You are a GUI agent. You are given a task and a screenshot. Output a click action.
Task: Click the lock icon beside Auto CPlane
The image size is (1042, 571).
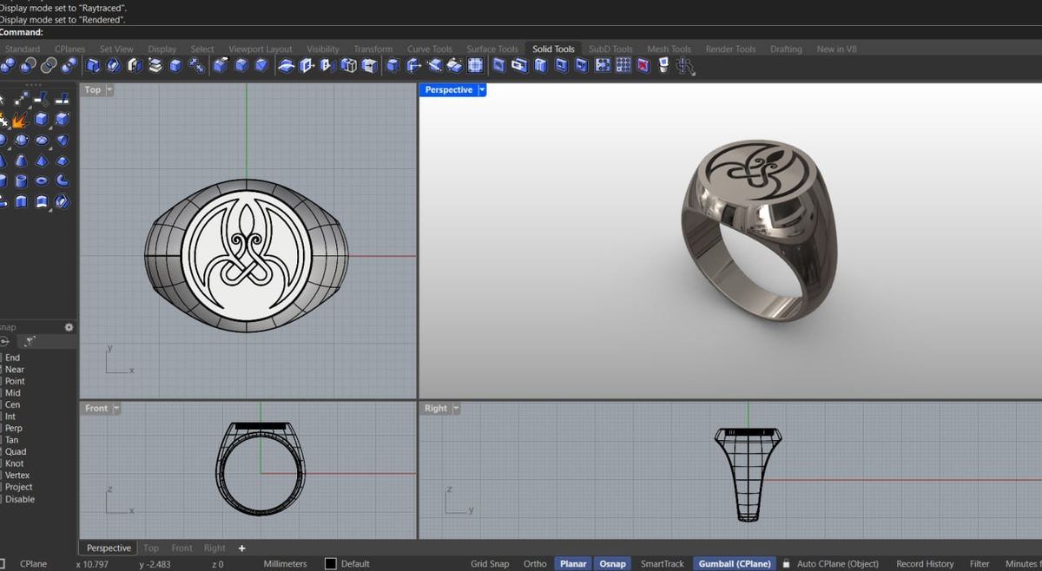[786, 564]
